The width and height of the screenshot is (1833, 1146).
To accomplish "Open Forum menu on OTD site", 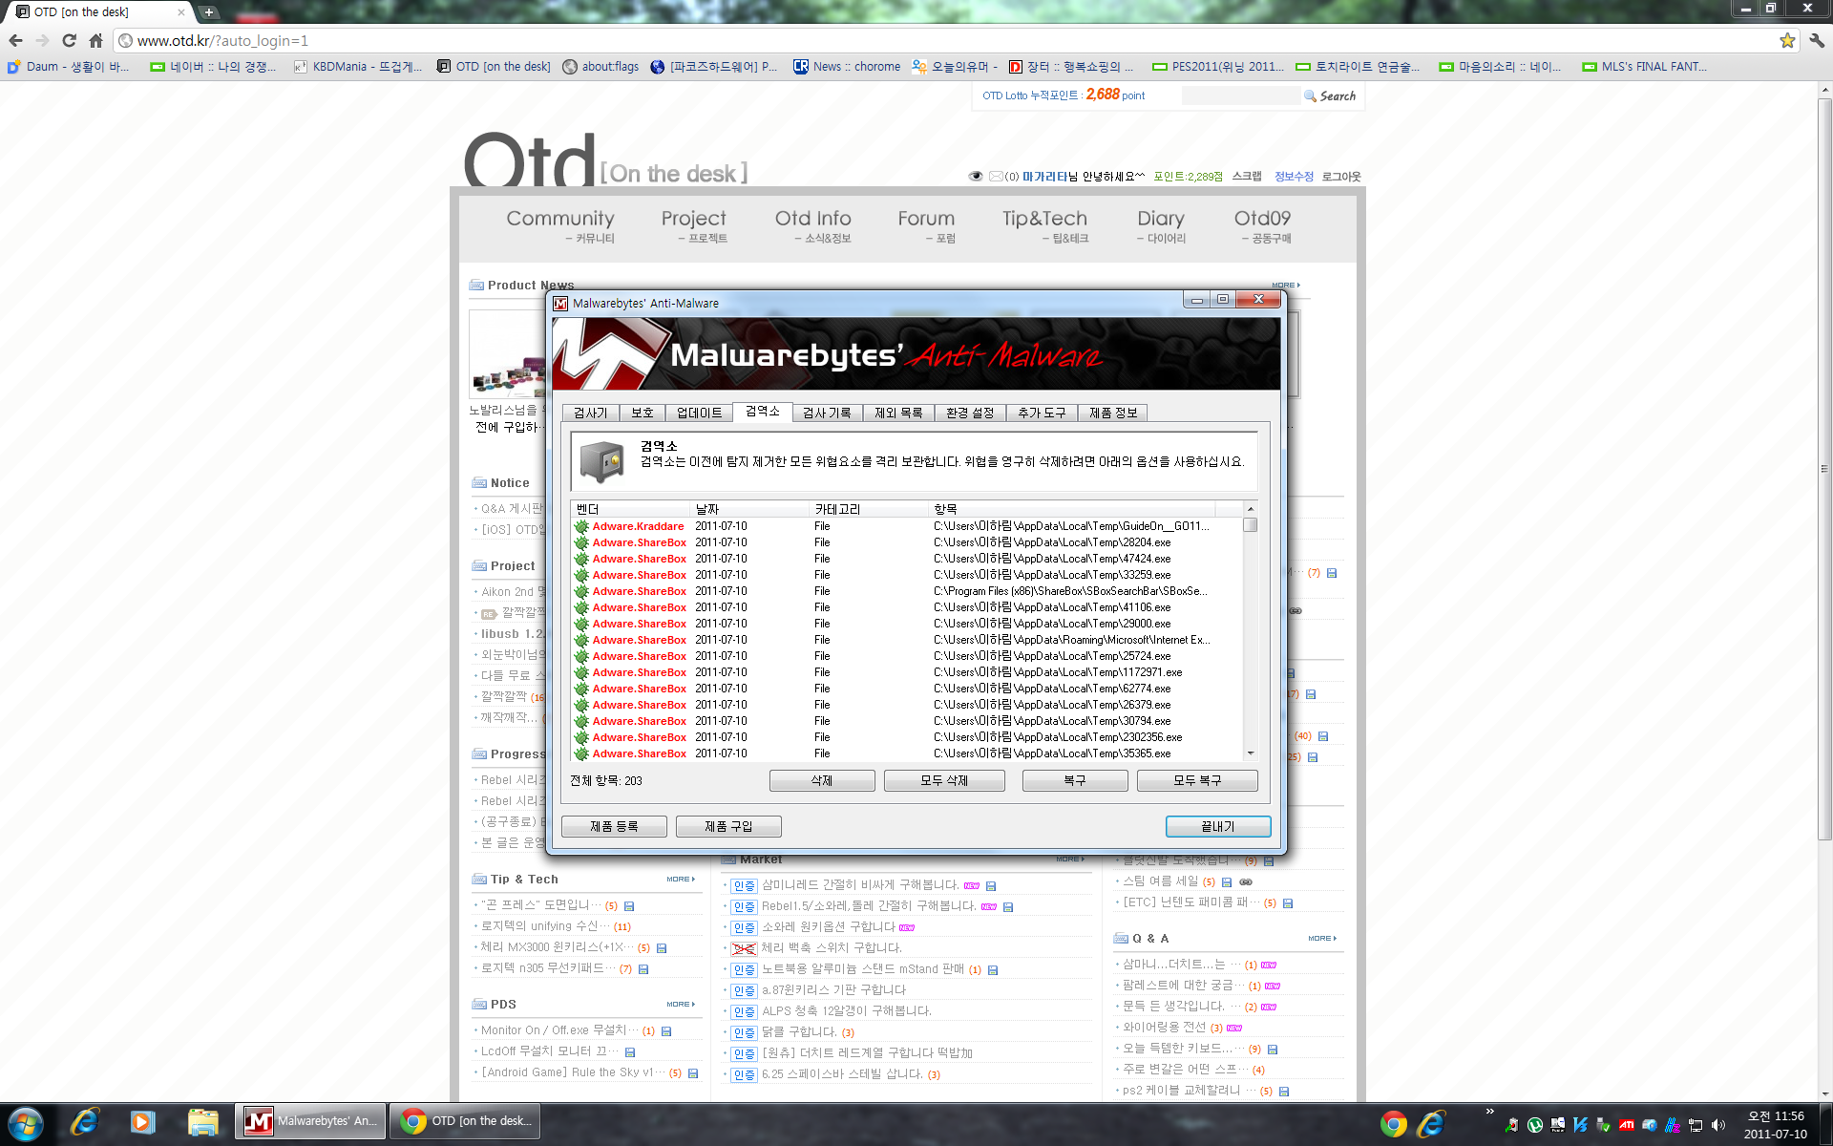I will pyautogui.click(x=926, y=227).
